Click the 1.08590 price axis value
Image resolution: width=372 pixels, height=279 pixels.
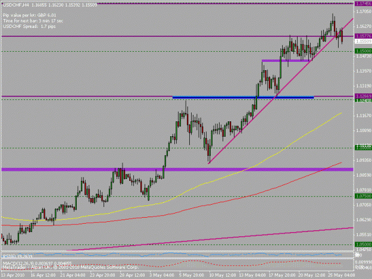364,175
